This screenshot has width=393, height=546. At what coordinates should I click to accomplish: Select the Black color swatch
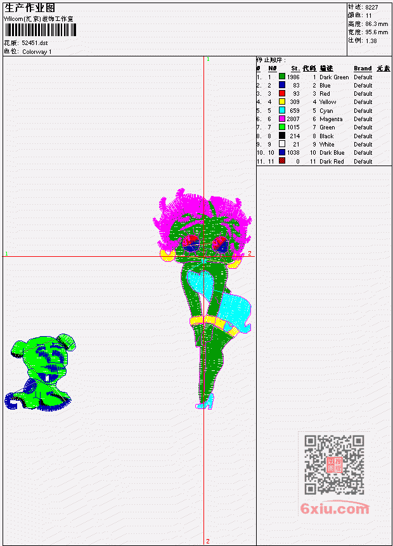click(282, 136)
